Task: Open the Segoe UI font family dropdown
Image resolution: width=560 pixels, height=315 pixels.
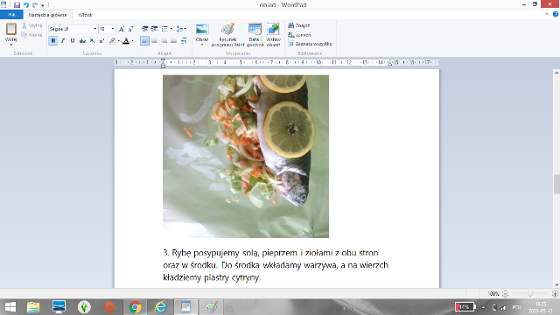Action: pyautogui.click(x=73, y=29)
